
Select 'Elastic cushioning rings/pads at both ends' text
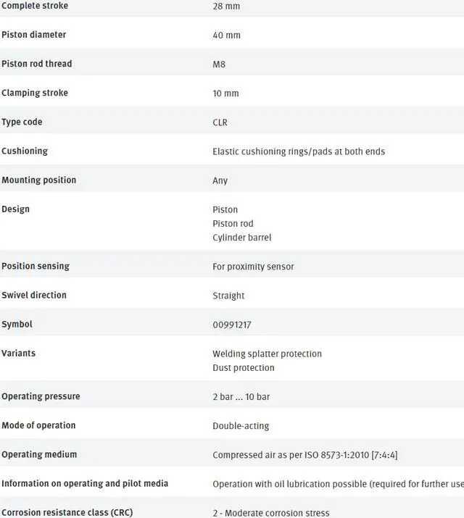click(x=299, y=151)
